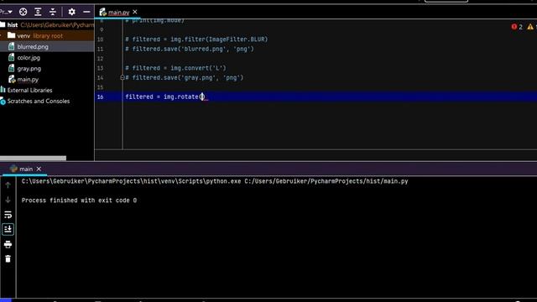Image resolution: width=537 pixels, height=302 pixels.
Task: Switch to the main.py editor tab
Action: 118,13
